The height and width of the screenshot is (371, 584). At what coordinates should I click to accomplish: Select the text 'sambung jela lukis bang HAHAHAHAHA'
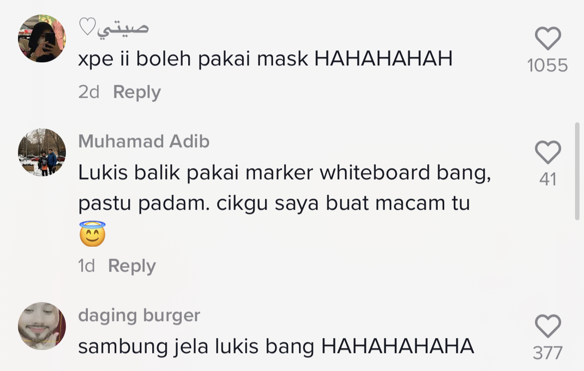click(276, 347)
